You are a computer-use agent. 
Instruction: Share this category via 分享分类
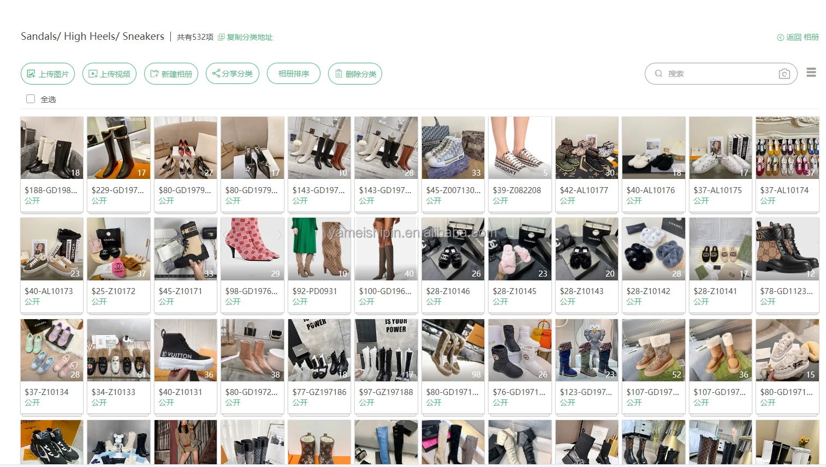point(233,74)
